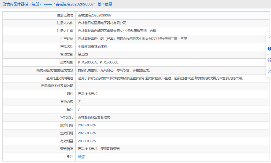Click the 型号规格 label
The image size is (271, 163).
click(67, 62)
